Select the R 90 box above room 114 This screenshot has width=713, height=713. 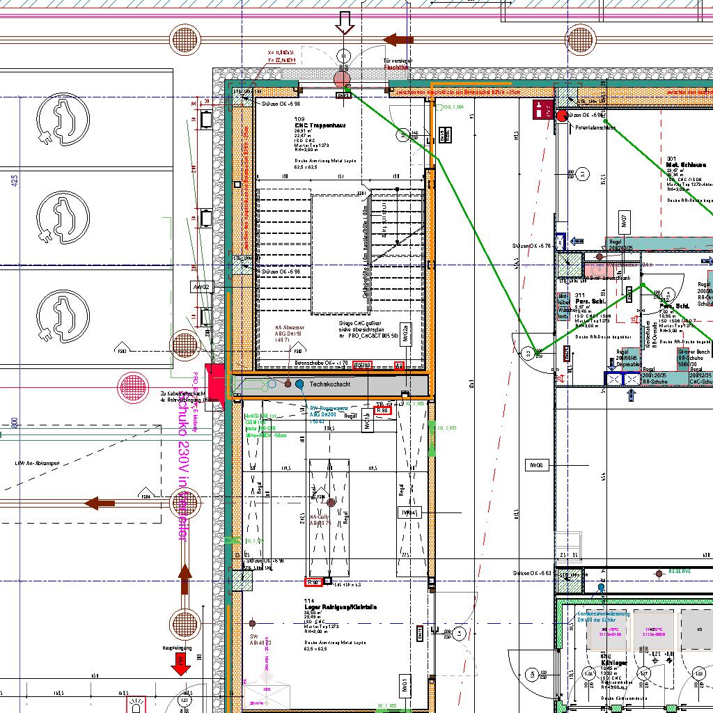313,583
